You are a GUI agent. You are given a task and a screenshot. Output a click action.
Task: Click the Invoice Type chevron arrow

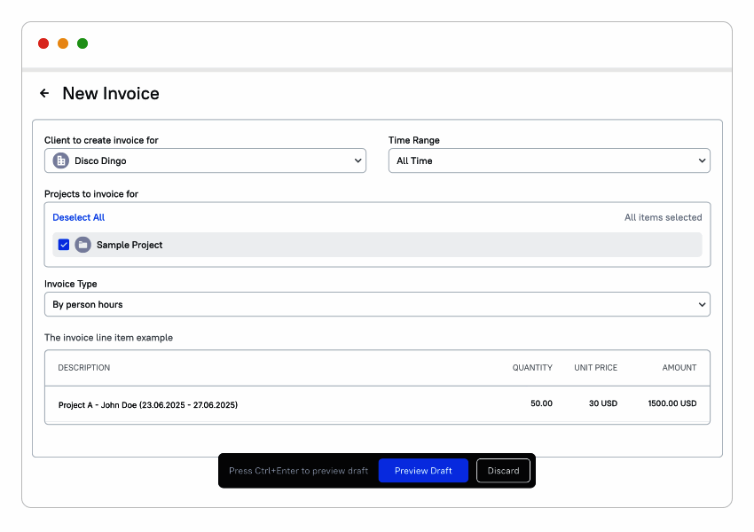click(x=702, y=304)
